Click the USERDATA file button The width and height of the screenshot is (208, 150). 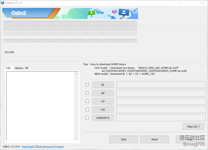103,118
